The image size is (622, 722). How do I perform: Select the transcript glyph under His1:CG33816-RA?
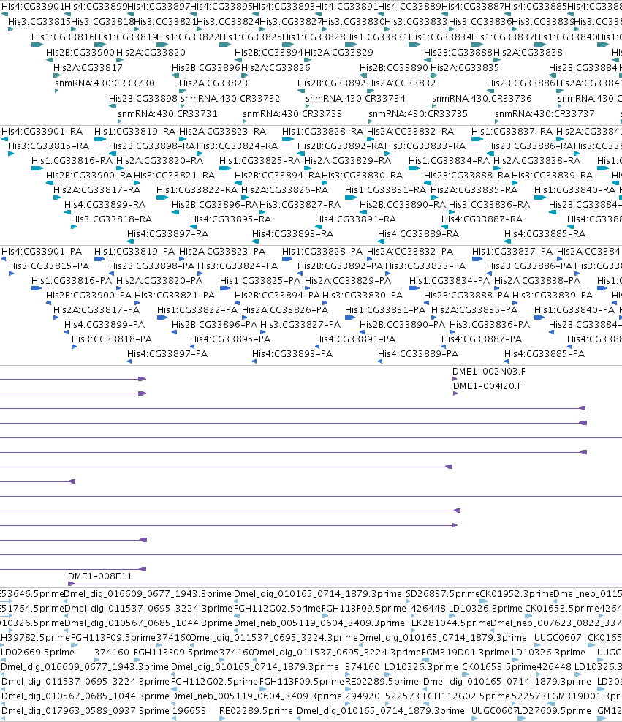pos(37,168)
